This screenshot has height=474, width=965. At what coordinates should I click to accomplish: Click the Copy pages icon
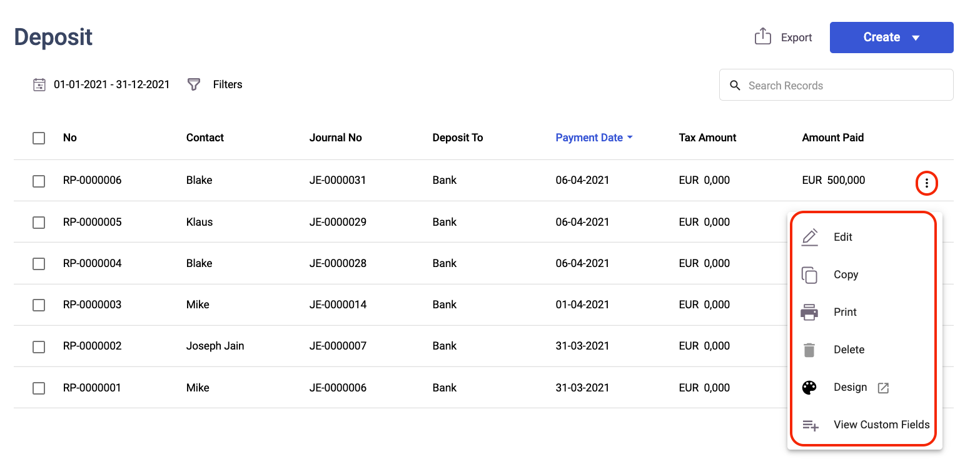point(809,275)
